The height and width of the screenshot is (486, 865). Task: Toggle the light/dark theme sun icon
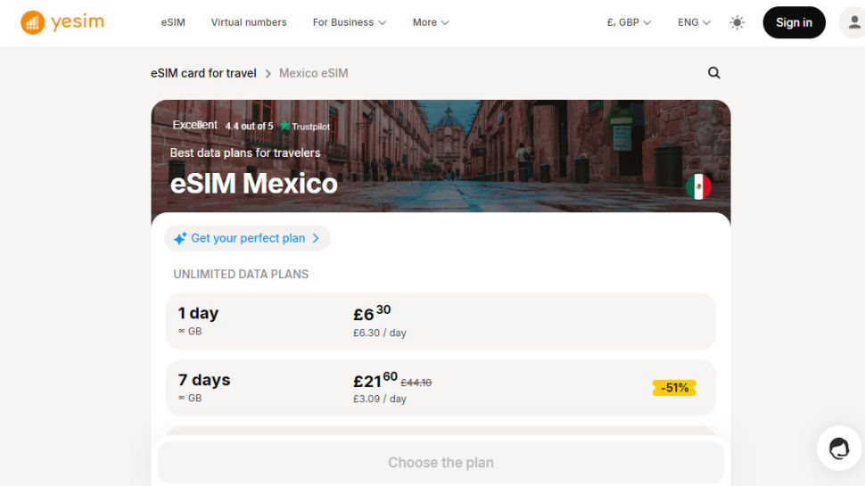(x=737, y=22)
